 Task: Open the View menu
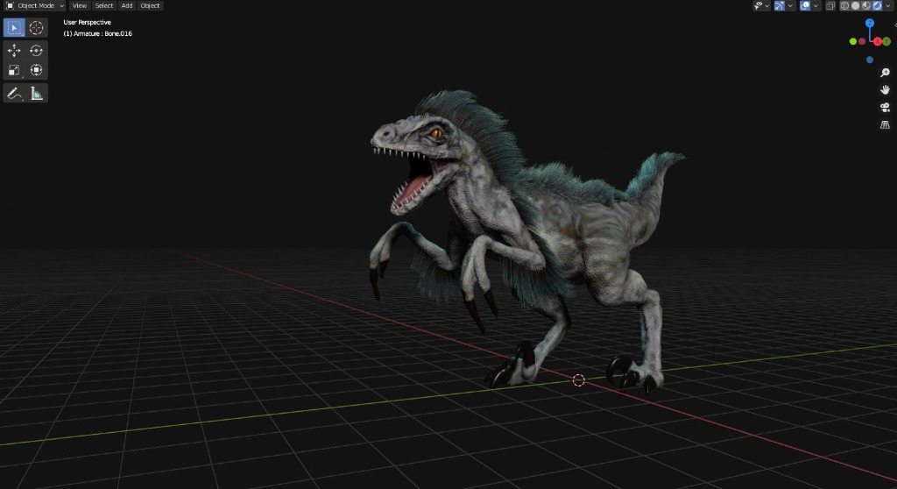(x=80, y=5)
